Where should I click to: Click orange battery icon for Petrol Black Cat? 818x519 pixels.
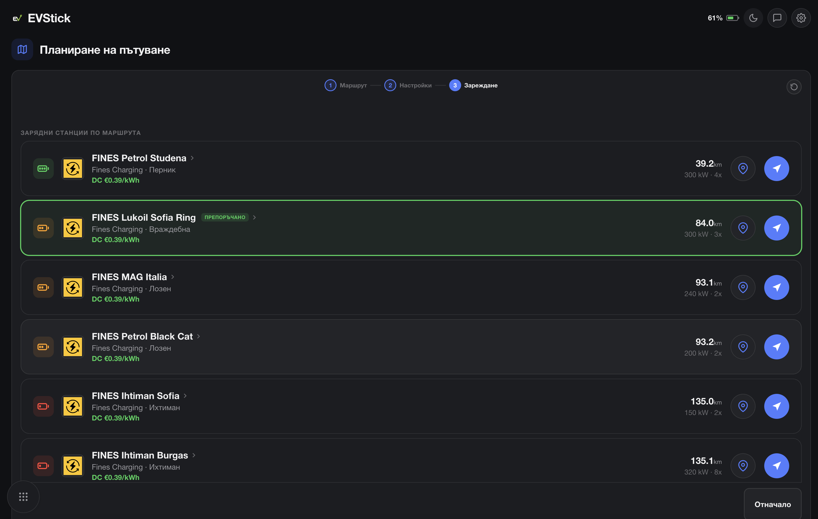(x=43, y=347)
